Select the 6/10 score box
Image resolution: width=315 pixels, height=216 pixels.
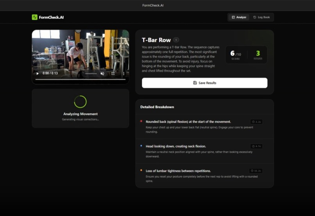(236, 55)
